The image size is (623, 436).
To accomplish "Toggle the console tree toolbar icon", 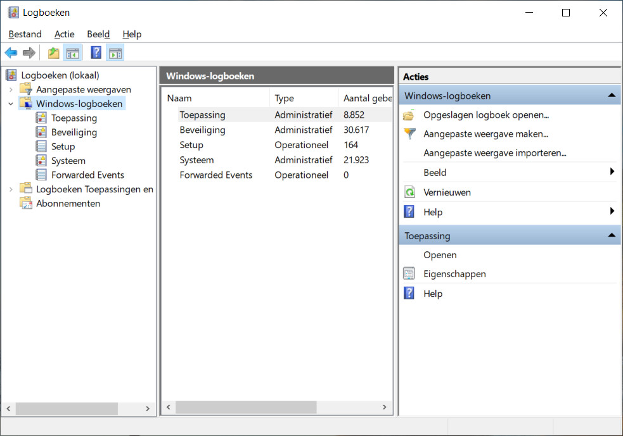I will pyautogui.click(x=73, y=53).
